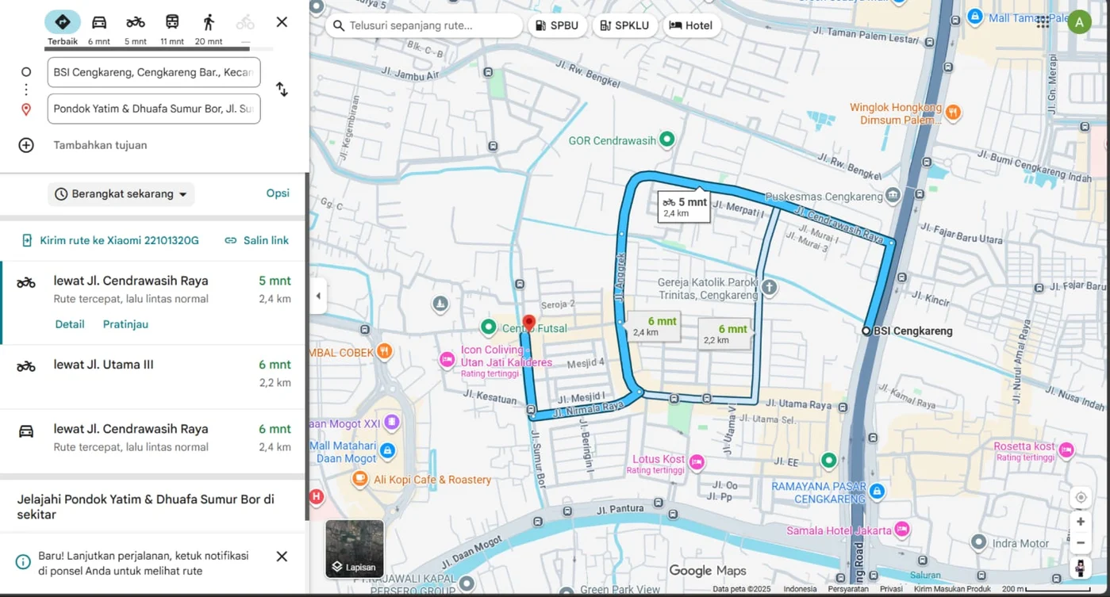
Task: Open Privasi link in map footer
Action: (x=891, y=589)
